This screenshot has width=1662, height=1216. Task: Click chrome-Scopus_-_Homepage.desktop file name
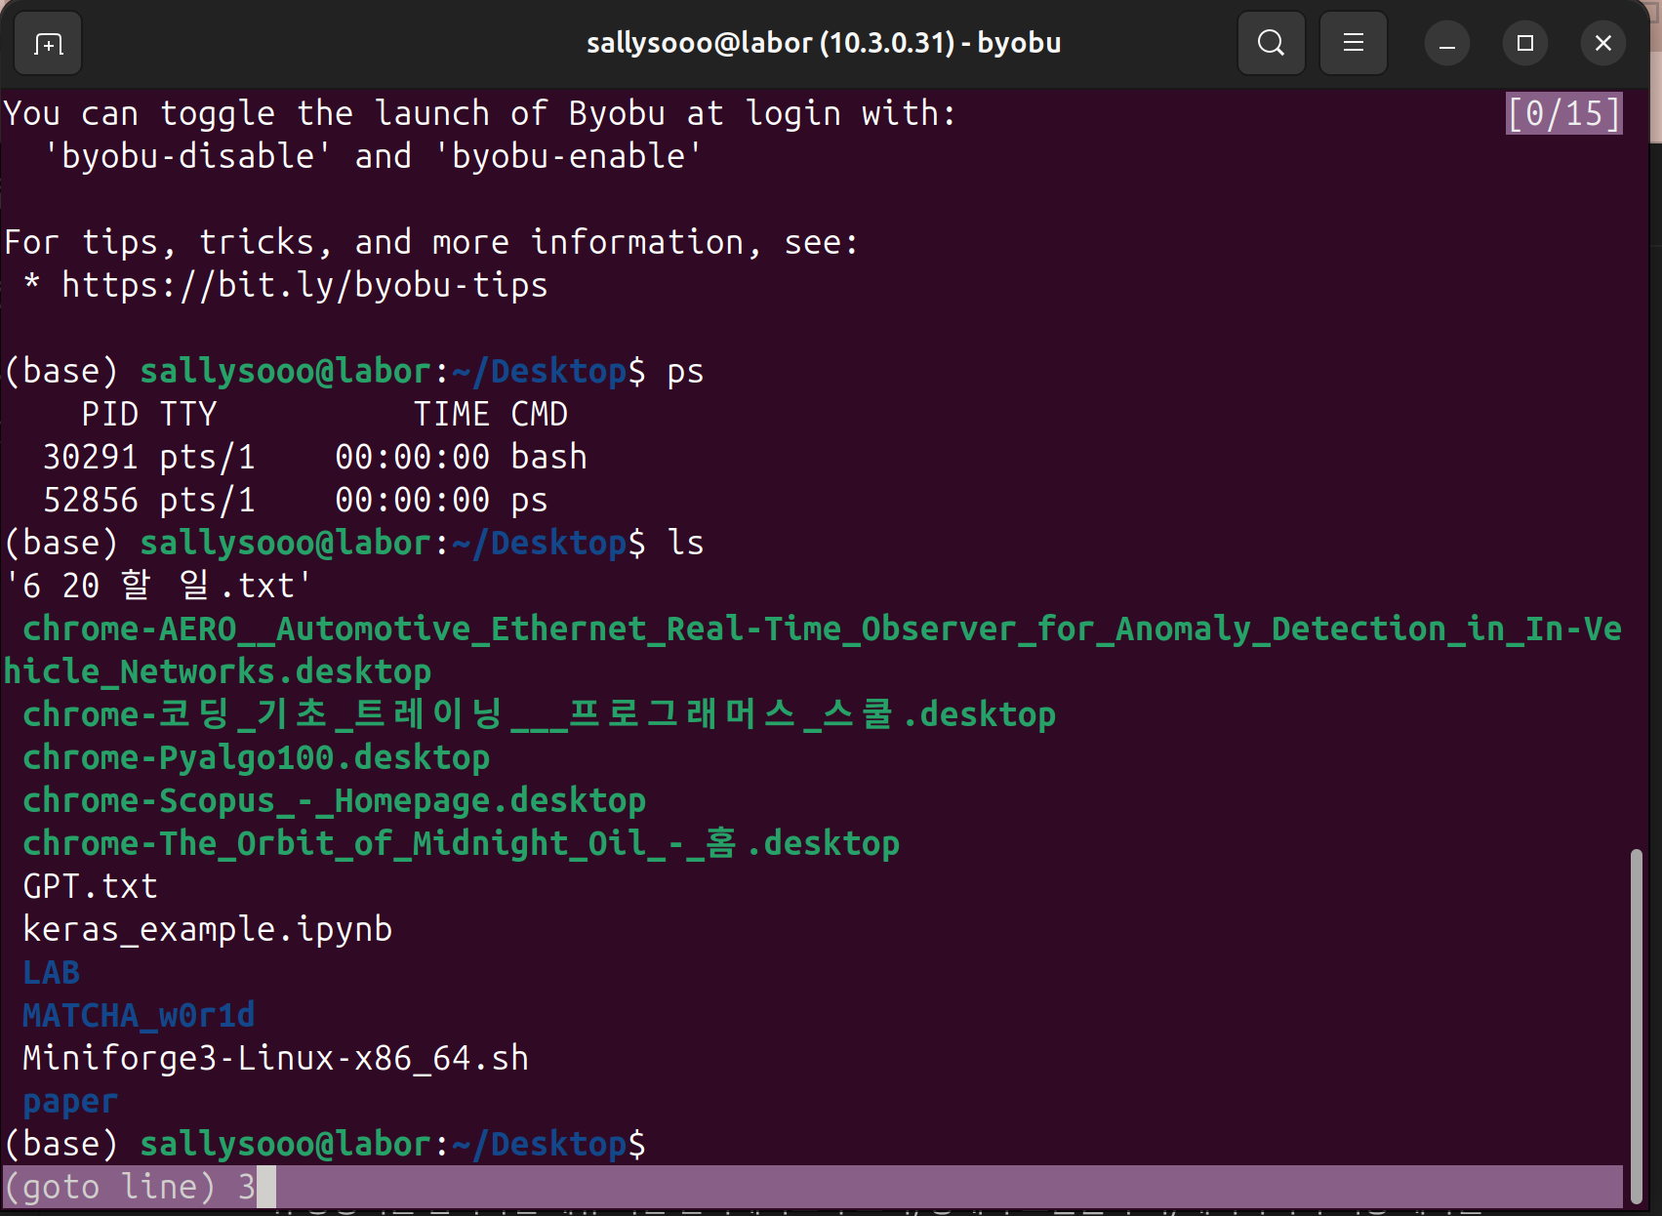[x=334, y=800]
